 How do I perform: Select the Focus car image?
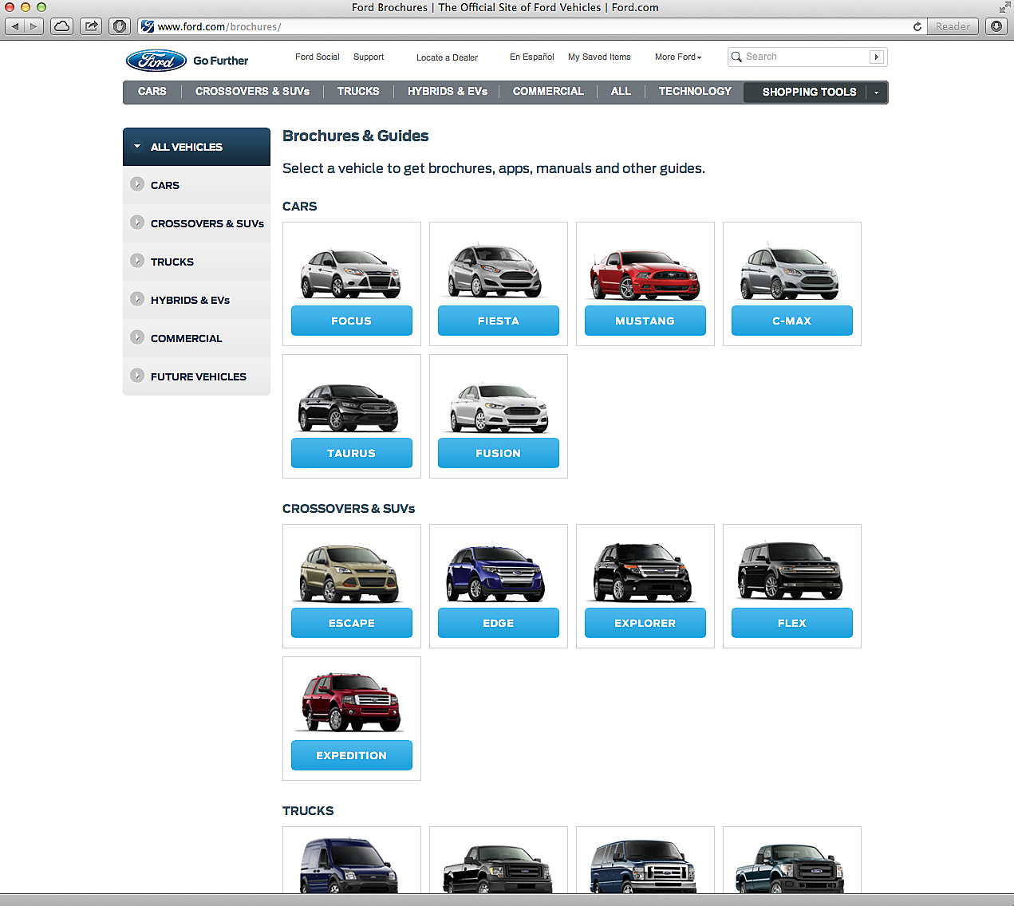350,274
